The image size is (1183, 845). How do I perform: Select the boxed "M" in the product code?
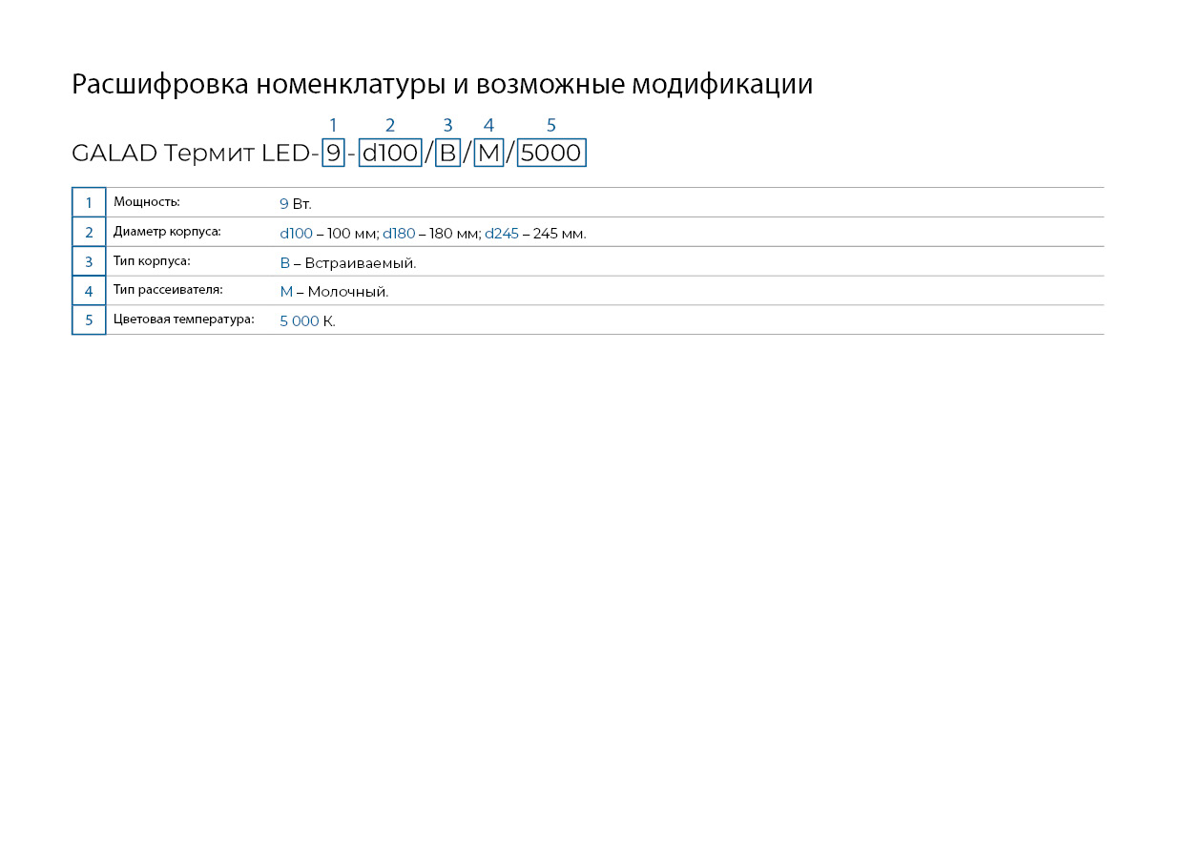(x=488, y=153)
